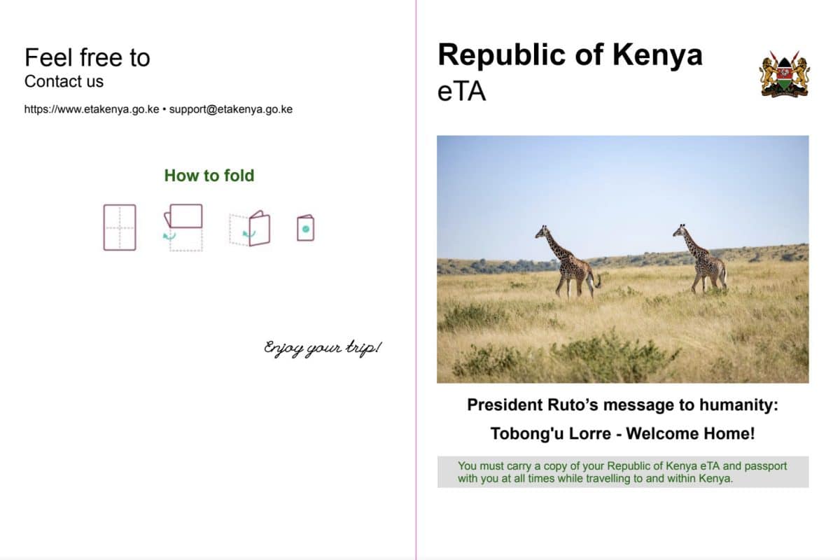Click the "Republic of Kenya" title
840x560 pixels.
tap(569, 55)
